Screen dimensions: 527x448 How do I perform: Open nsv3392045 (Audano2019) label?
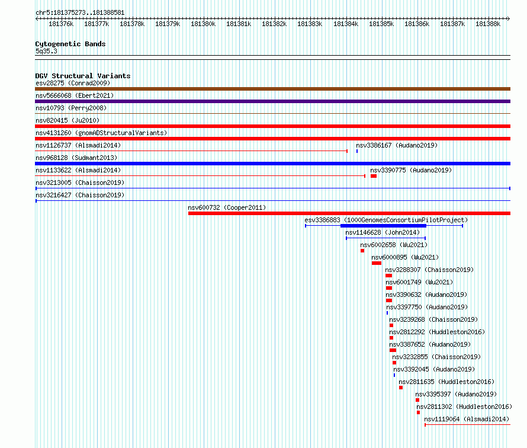point(434,369)
